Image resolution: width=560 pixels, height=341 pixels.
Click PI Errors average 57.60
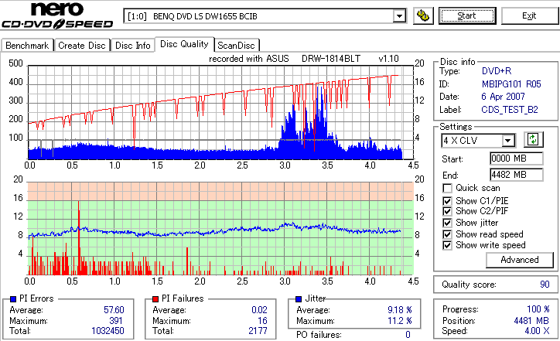coord(114,310)
